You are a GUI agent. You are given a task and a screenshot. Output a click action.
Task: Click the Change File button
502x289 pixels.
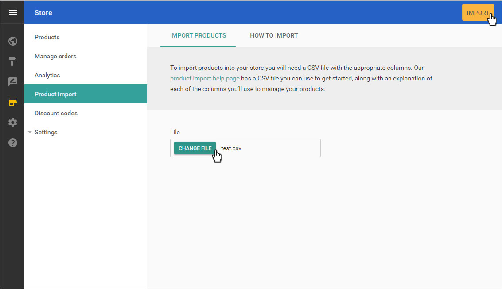(x=195, y=148)
